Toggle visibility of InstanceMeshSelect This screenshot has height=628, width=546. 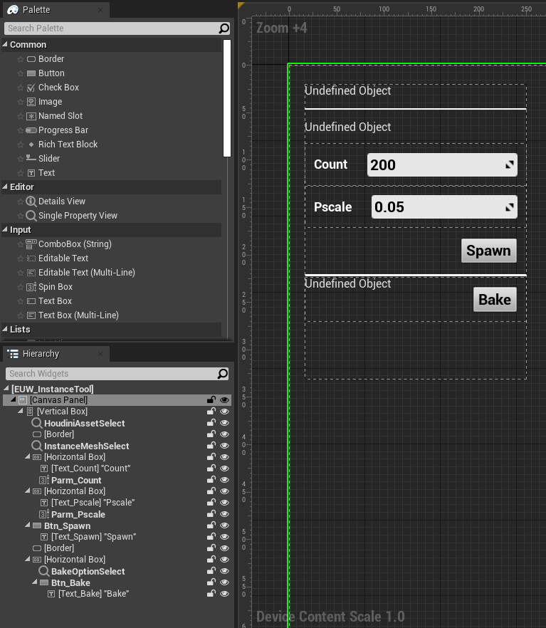point(224,446)
